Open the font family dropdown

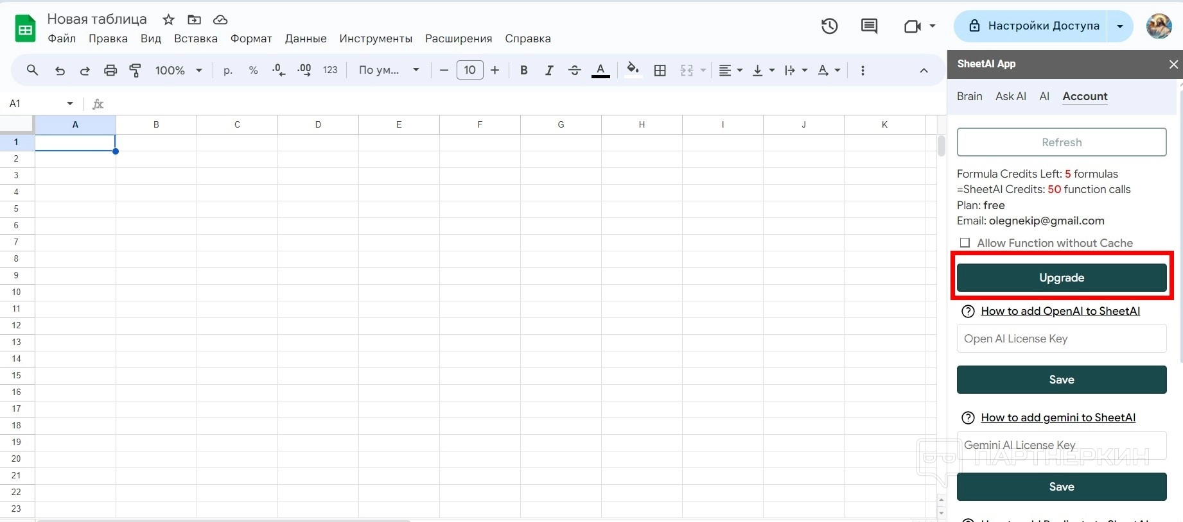point(389,71)
